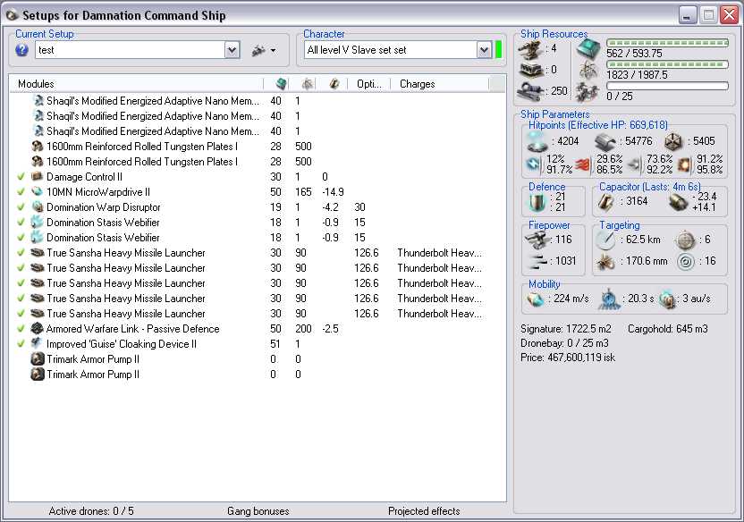Click the empty area header right of Charges

497,84
